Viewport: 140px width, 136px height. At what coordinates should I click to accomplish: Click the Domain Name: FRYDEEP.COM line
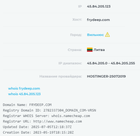click(x=27, y=105)
